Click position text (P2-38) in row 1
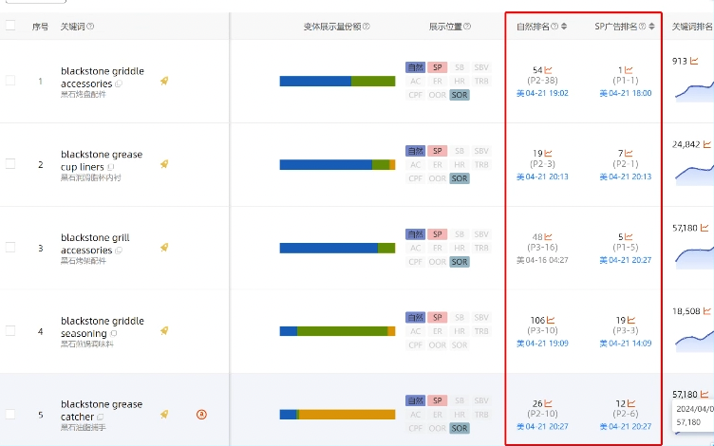Screen dimensions: 714x446 [542, 81]
